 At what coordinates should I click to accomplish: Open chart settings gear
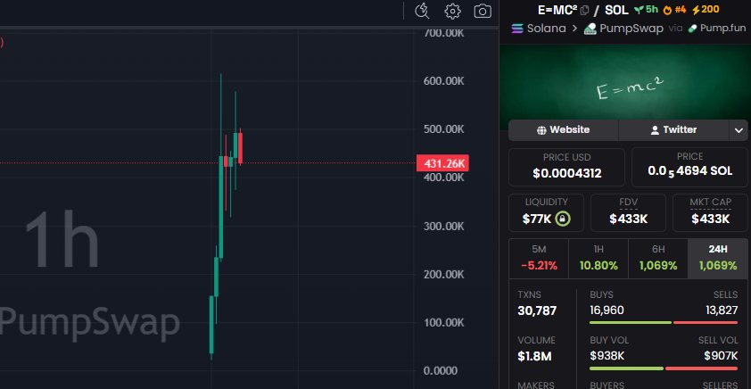tap(452, 11)
